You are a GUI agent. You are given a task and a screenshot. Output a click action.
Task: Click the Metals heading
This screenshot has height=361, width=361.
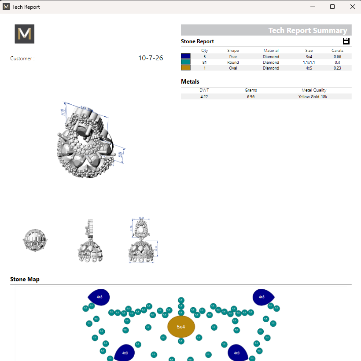[190, 81]
